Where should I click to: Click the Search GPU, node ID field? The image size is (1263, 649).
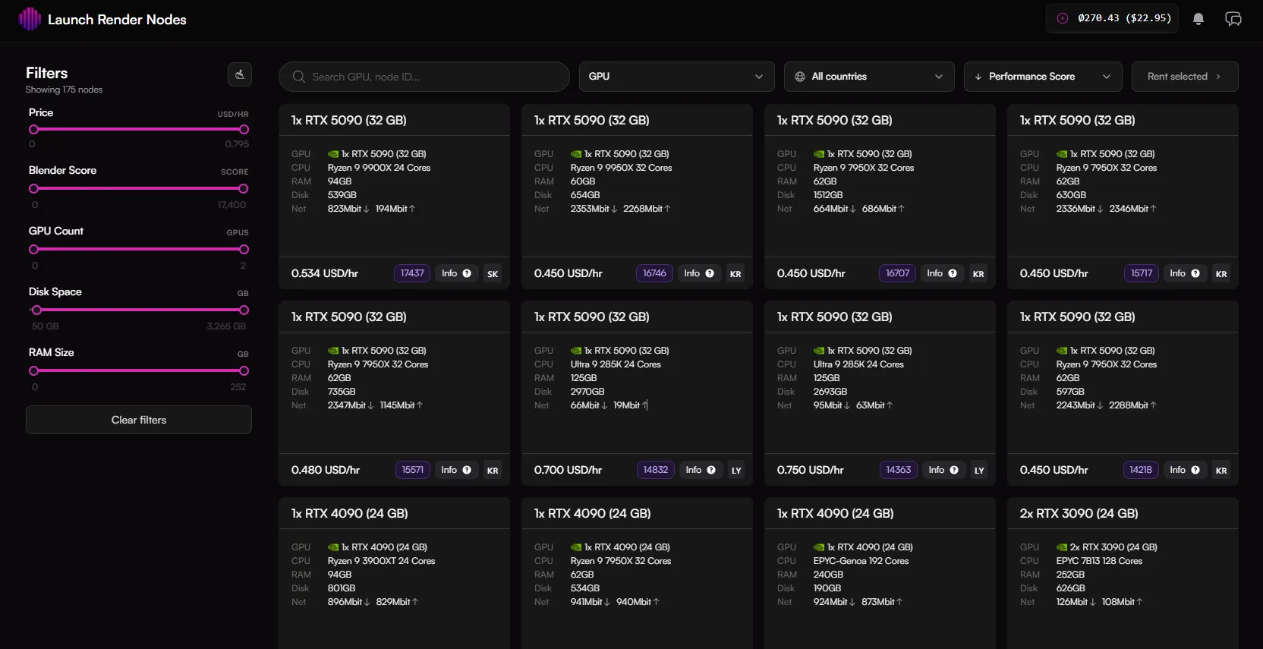(424, 77)
